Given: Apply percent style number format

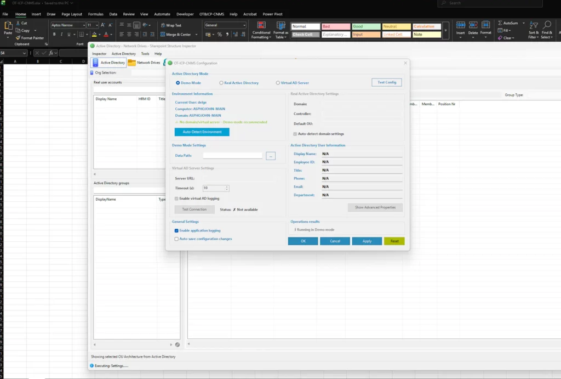Looking at the screenshot, I should (220, 35).
